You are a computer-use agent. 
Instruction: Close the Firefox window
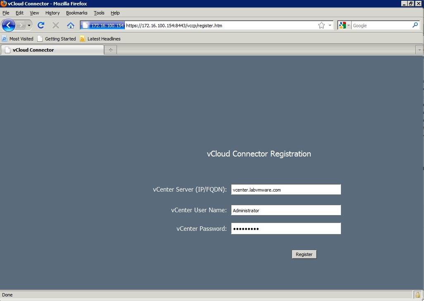tap(418, 4)
